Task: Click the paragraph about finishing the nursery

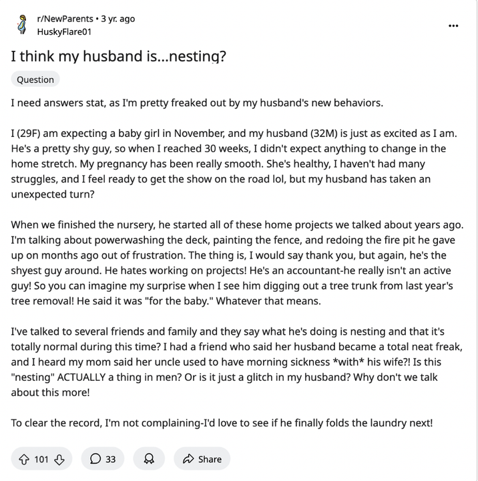Action: [x=237, y=263]
